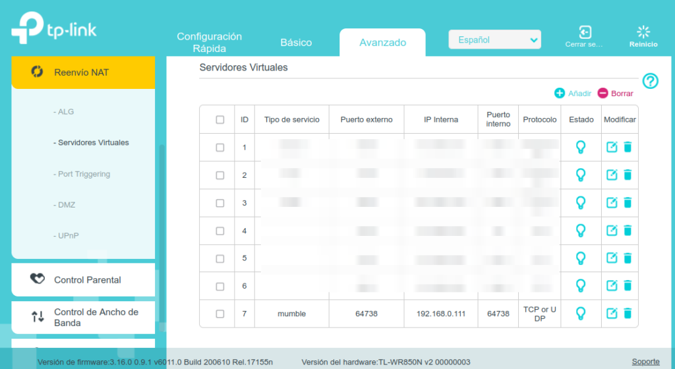Click the Puerto externo column header
675x369 pixels.
click(x=367, y=119)
